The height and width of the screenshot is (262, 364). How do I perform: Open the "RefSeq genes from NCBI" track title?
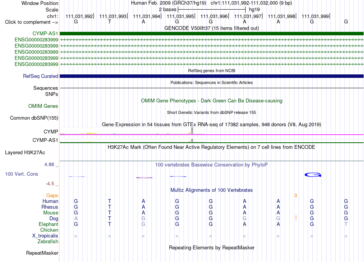(212, 71)
